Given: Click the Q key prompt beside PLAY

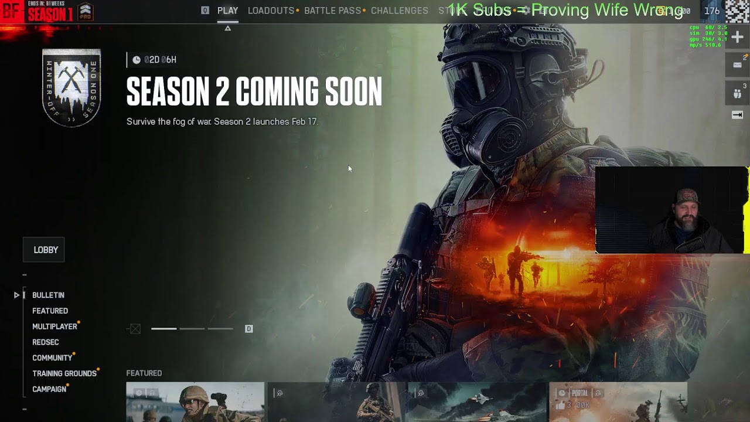Looking at the screenshot, I should (x=205, y=11).
